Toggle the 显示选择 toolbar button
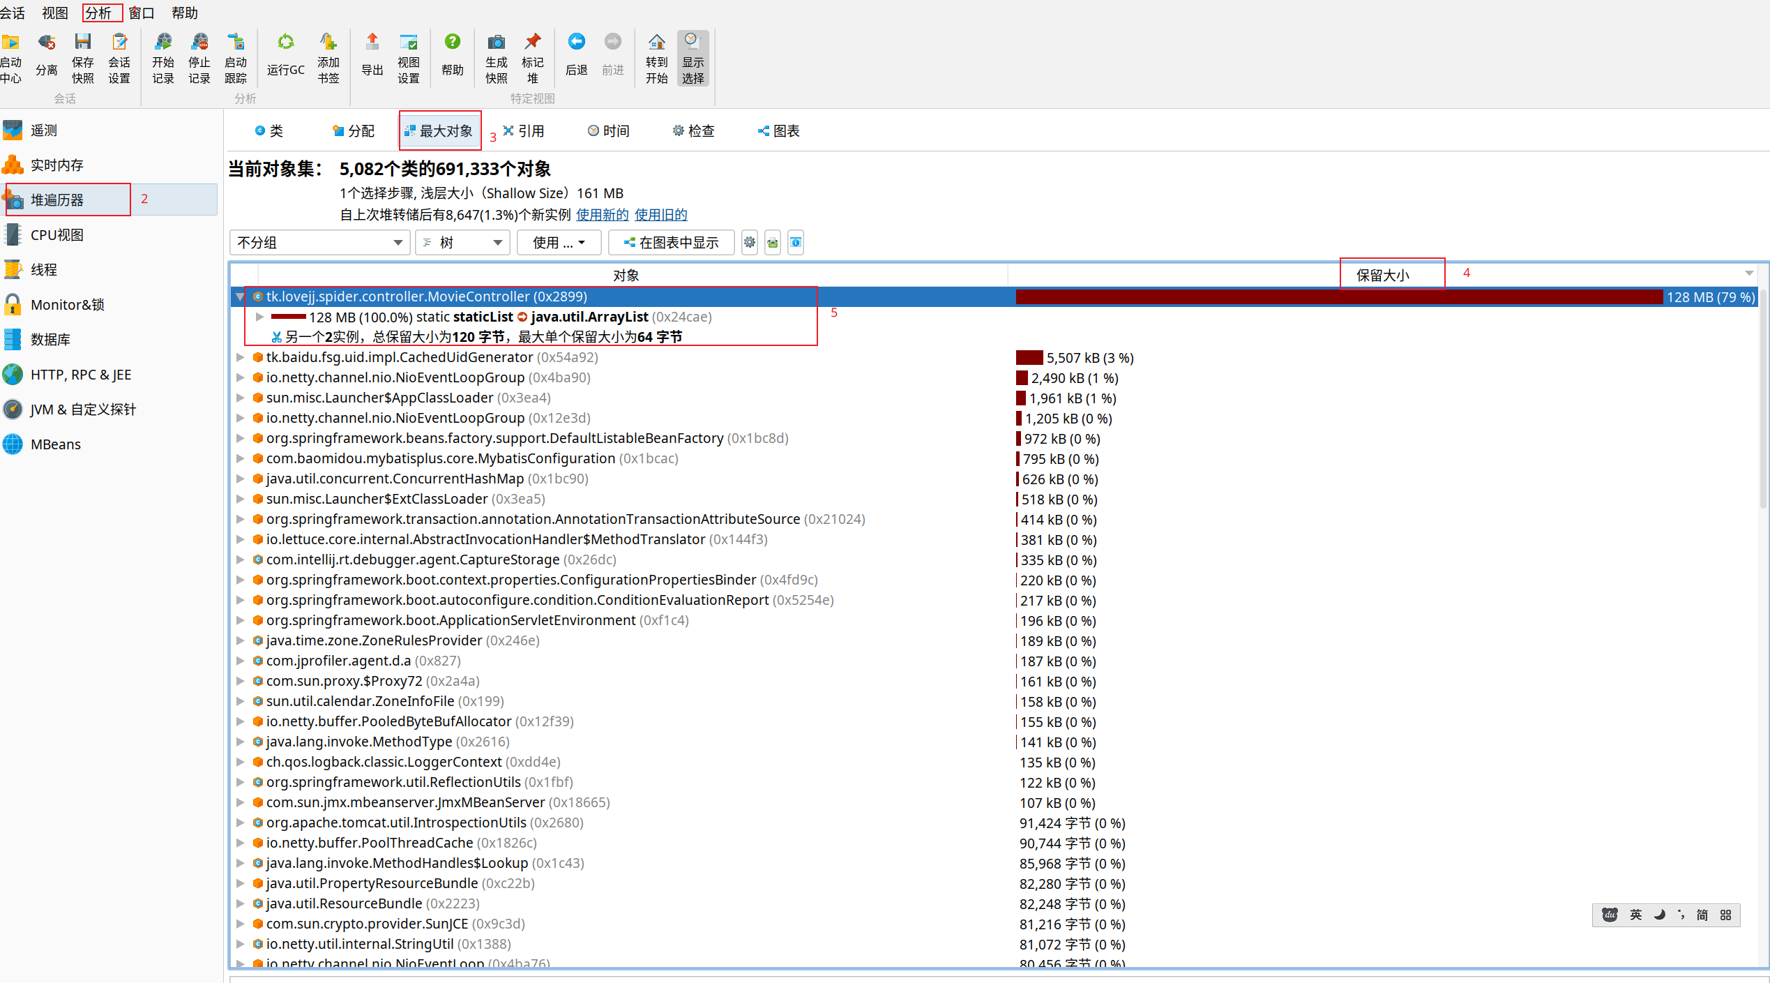Image resolution: width=1770 pixels, height=983 pixels. tap(692, 57)
